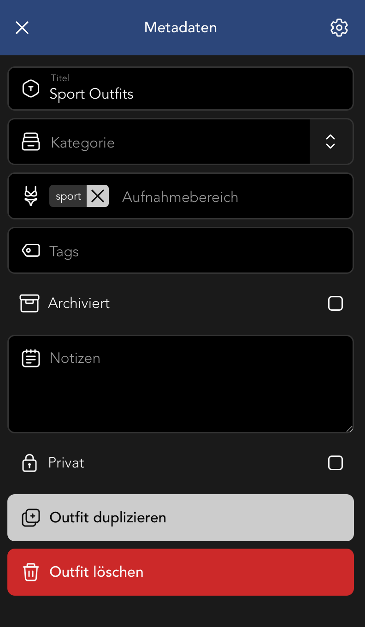
Task: Click the trash can icon
Action: (31, 572)
